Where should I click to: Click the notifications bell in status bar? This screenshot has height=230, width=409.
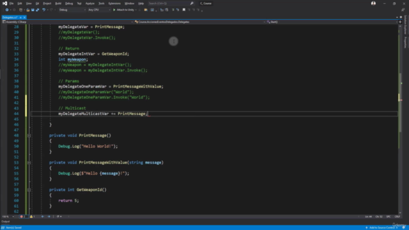403,227
